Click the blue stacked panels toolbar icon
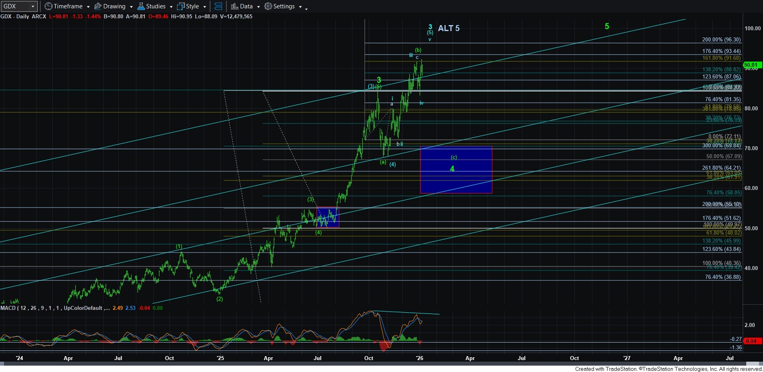763x372 pixels. pyautogui.click(x=218, y=6)
